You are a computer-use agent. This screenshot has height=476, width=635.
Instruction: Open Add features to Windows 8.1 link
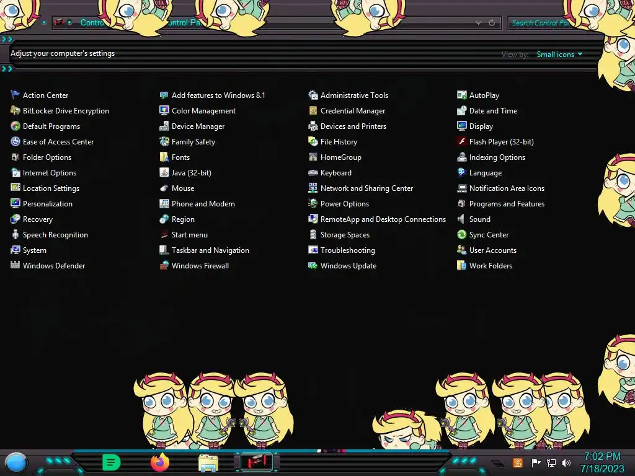tap(218, 95)
